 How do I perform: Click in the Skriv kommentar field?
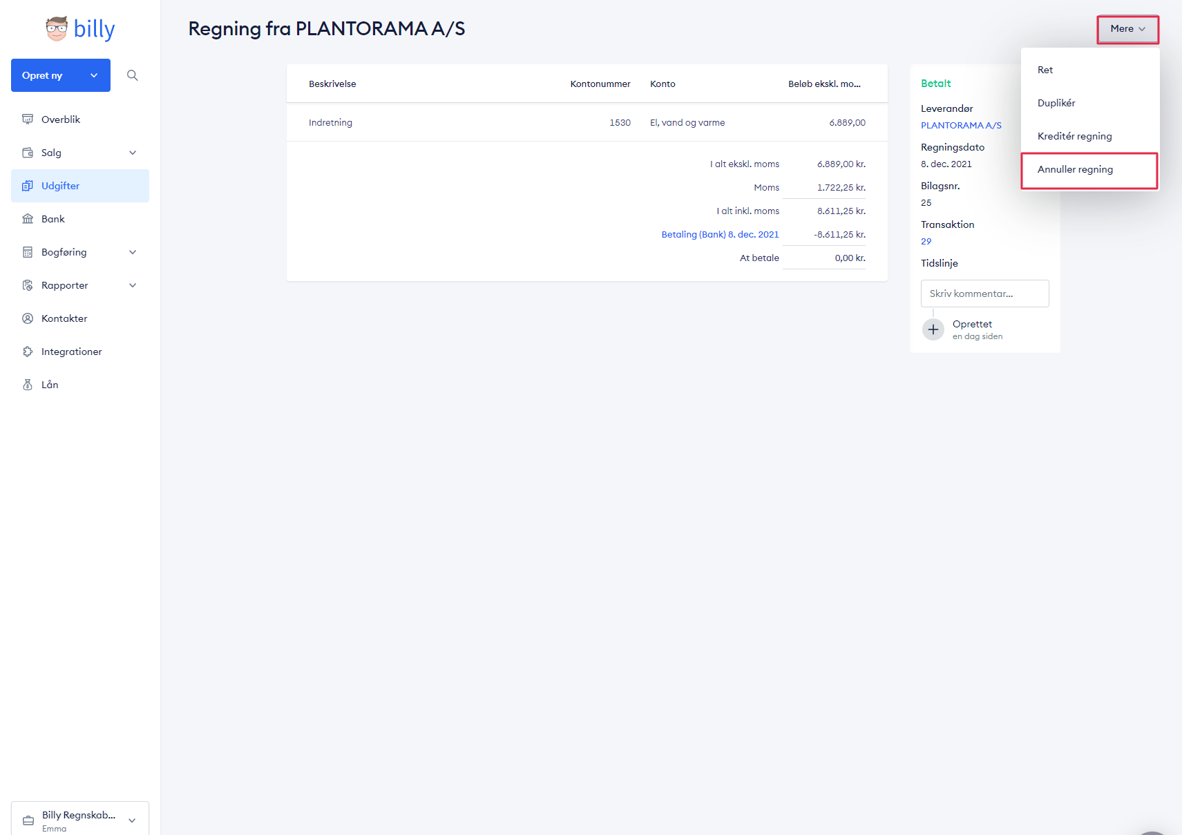click(985, 294)
